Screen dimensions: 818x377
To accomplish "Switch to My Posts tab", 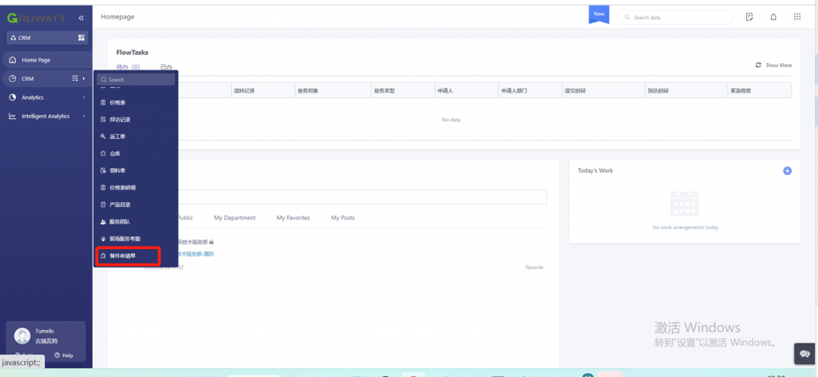I will 343,217.
